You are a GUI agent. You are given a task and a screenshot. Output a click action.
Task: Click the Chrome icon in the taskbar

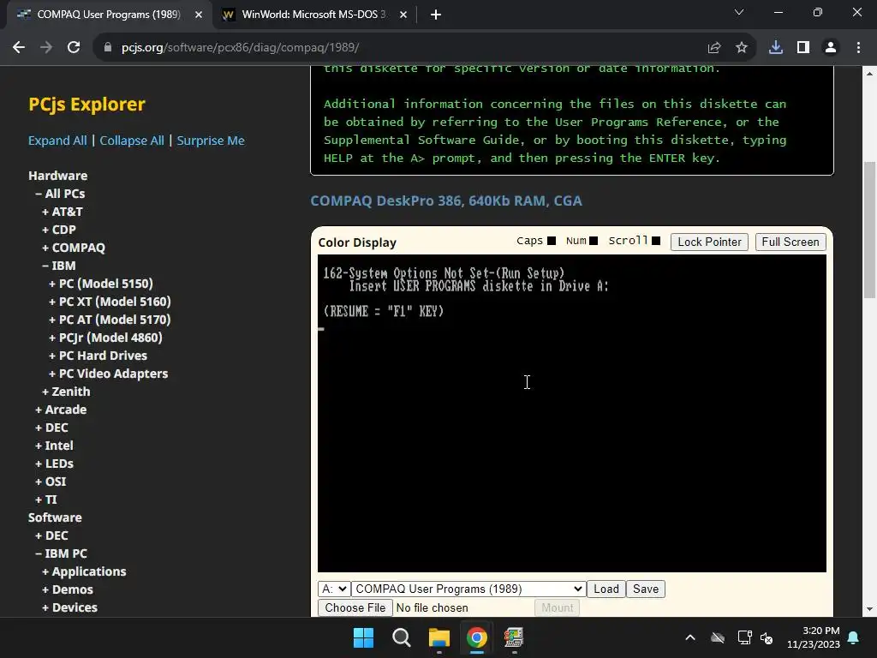(476, 637)
